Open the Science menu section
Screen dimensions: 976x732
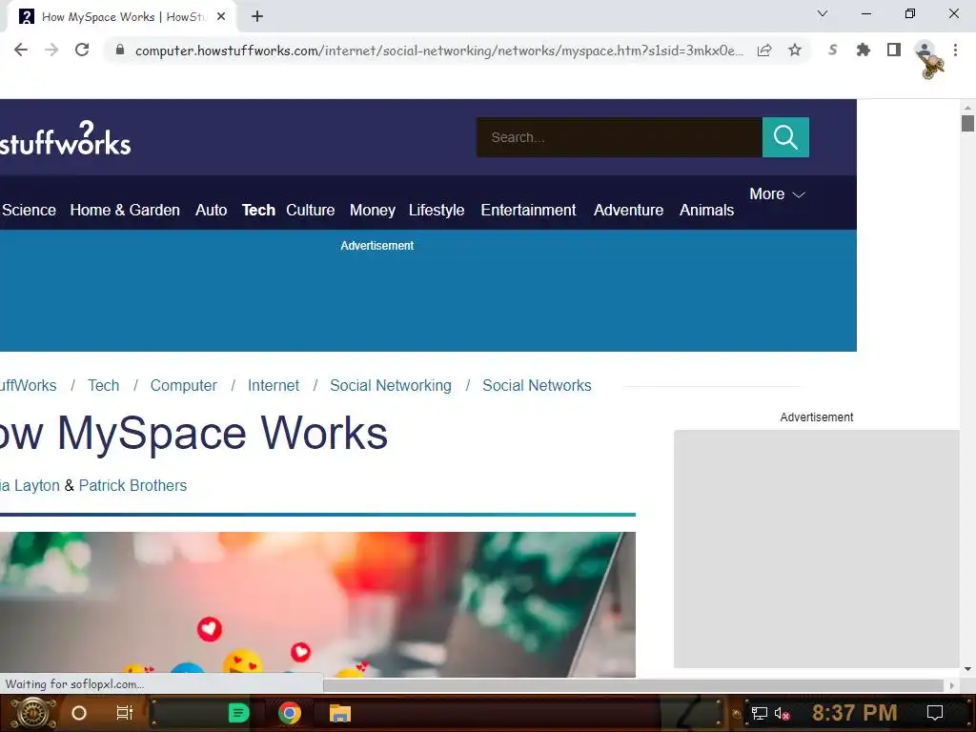(29, 211)
